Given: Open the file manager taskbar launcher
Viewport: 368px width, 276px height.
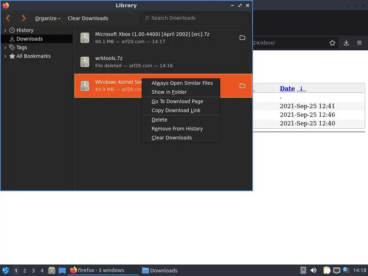Looking at the screenshot, I should click(52, 270).
